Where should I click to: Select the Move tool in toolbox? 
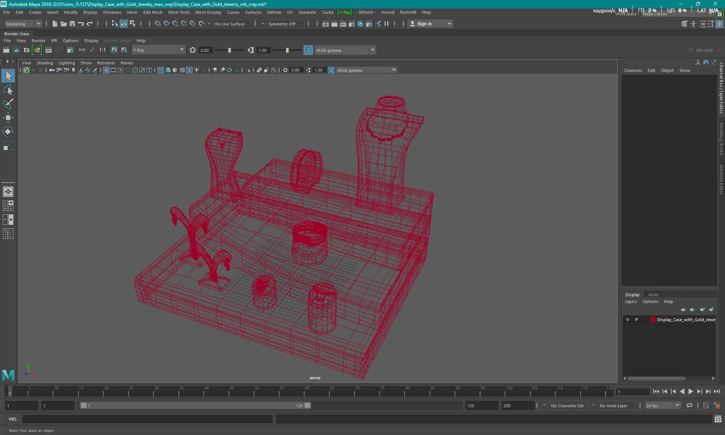point(8,118)
